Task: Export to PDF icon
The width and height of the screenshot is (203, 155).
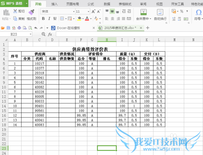Action: tap(14, 28)
